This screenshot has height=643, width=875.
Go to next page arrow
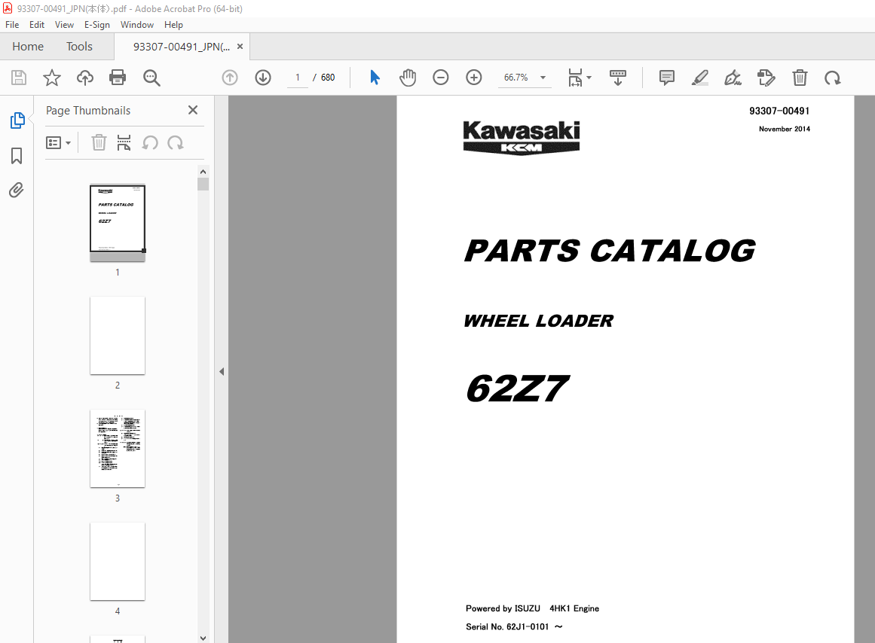click(263, 78)
